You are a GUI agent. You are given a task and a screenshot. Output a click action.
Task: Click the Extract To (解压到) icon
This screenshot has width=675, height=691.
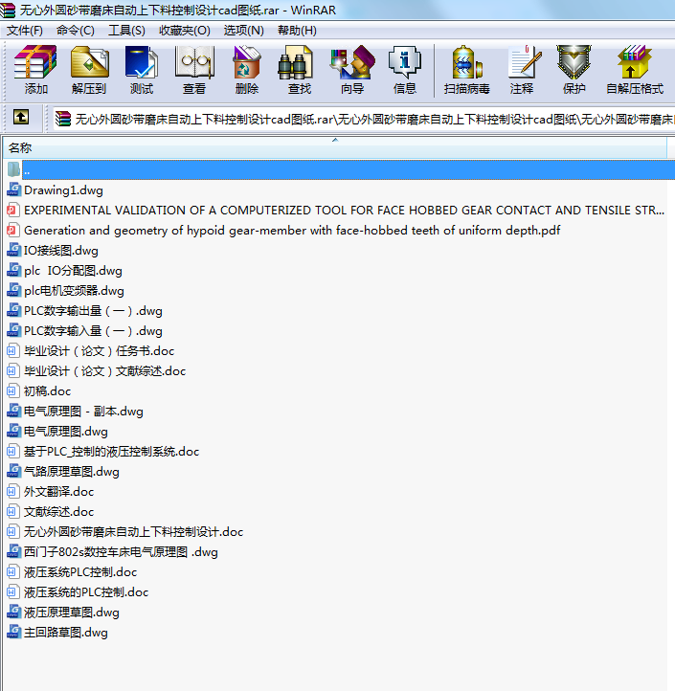89,70
